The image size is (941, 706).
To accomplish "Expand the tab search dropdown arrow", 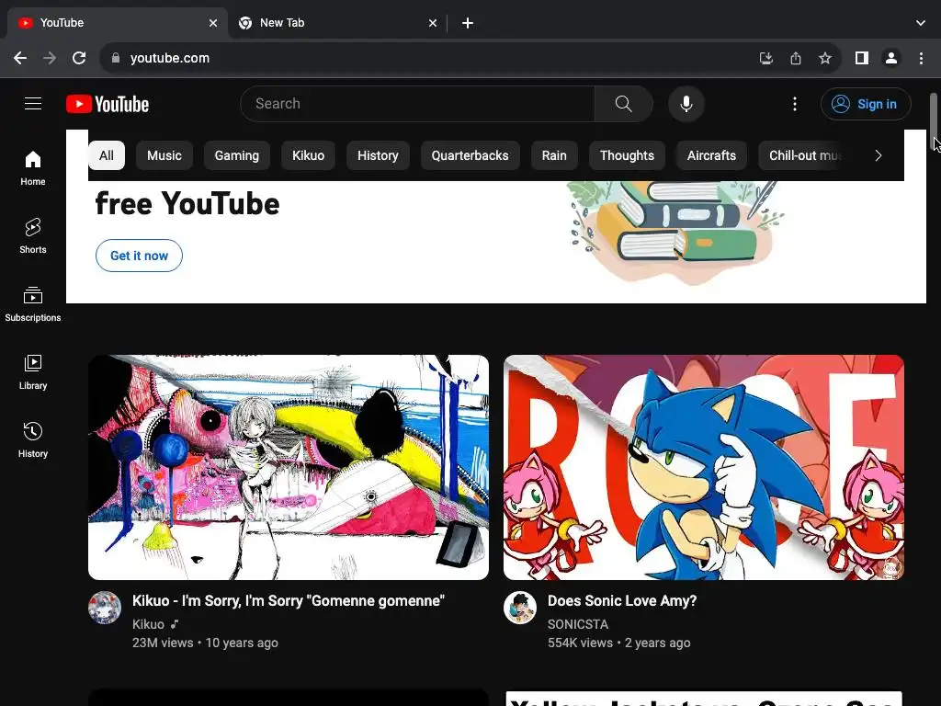I will 921,23.
